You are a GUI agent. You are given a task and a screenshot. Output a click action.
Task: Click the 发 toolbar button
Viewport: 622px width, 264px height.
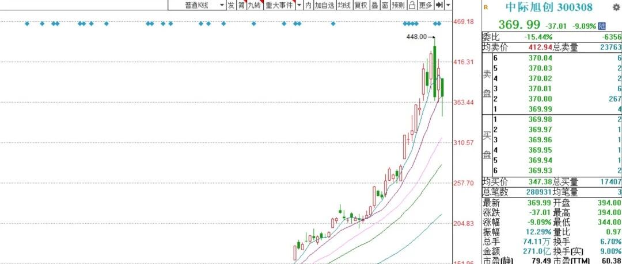tap(231, 5)
